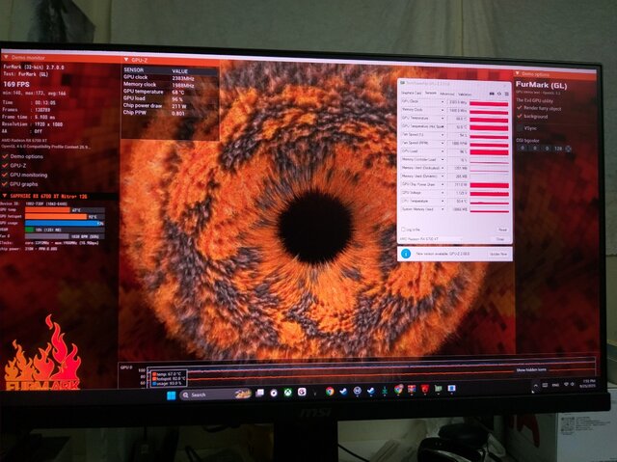Click the blue info icon in update notice
The width and height of the screenshot is (617, 462).
point(406,254)
